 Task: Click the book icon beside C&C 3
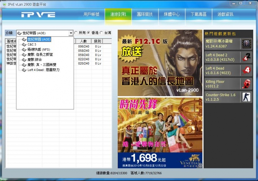[24, 45]
